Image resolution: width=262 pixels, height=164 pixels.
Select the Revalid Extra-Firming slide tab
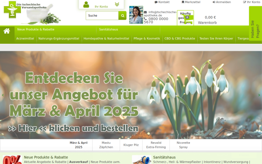[156, 145]
